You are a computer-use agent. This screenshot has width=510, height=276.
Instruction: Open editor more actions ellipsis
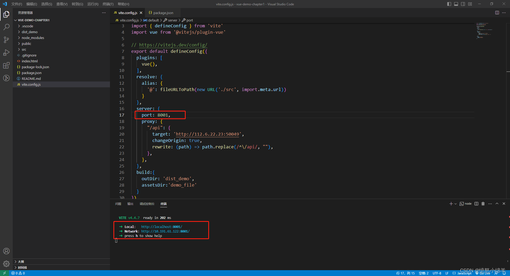(x=504, y=13)
